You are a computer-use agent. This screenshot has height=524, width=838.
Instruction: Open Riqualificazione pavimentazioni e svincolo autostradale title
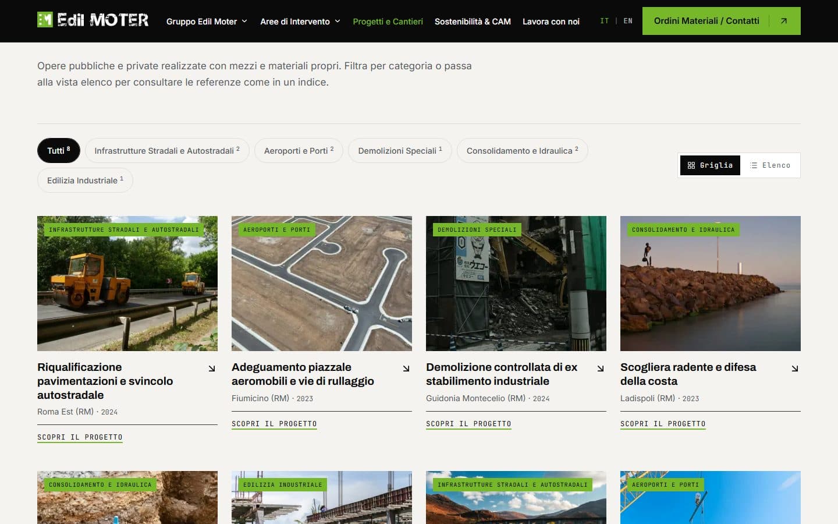coord(105,381)
